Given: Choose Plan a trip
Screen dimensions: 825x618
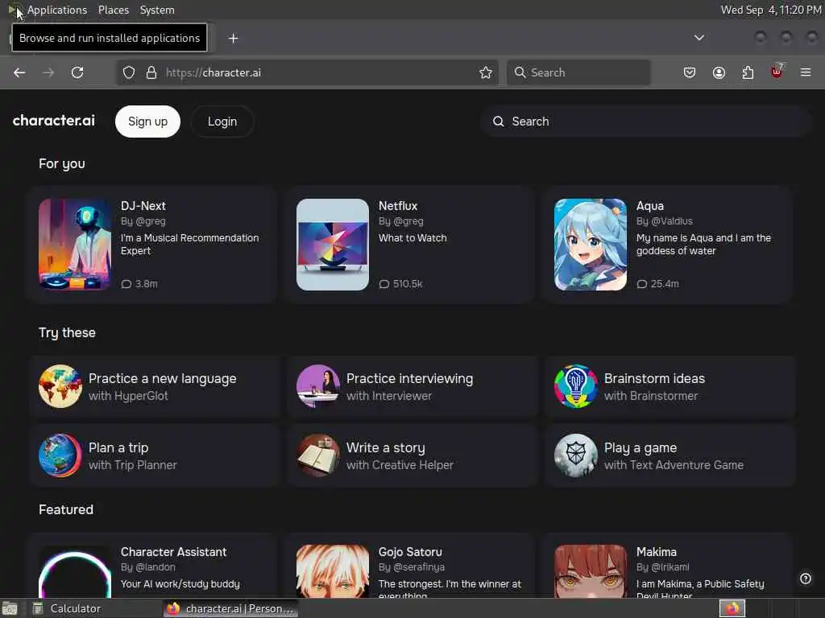Looking at the screenshot, I should tap(154, 455).
